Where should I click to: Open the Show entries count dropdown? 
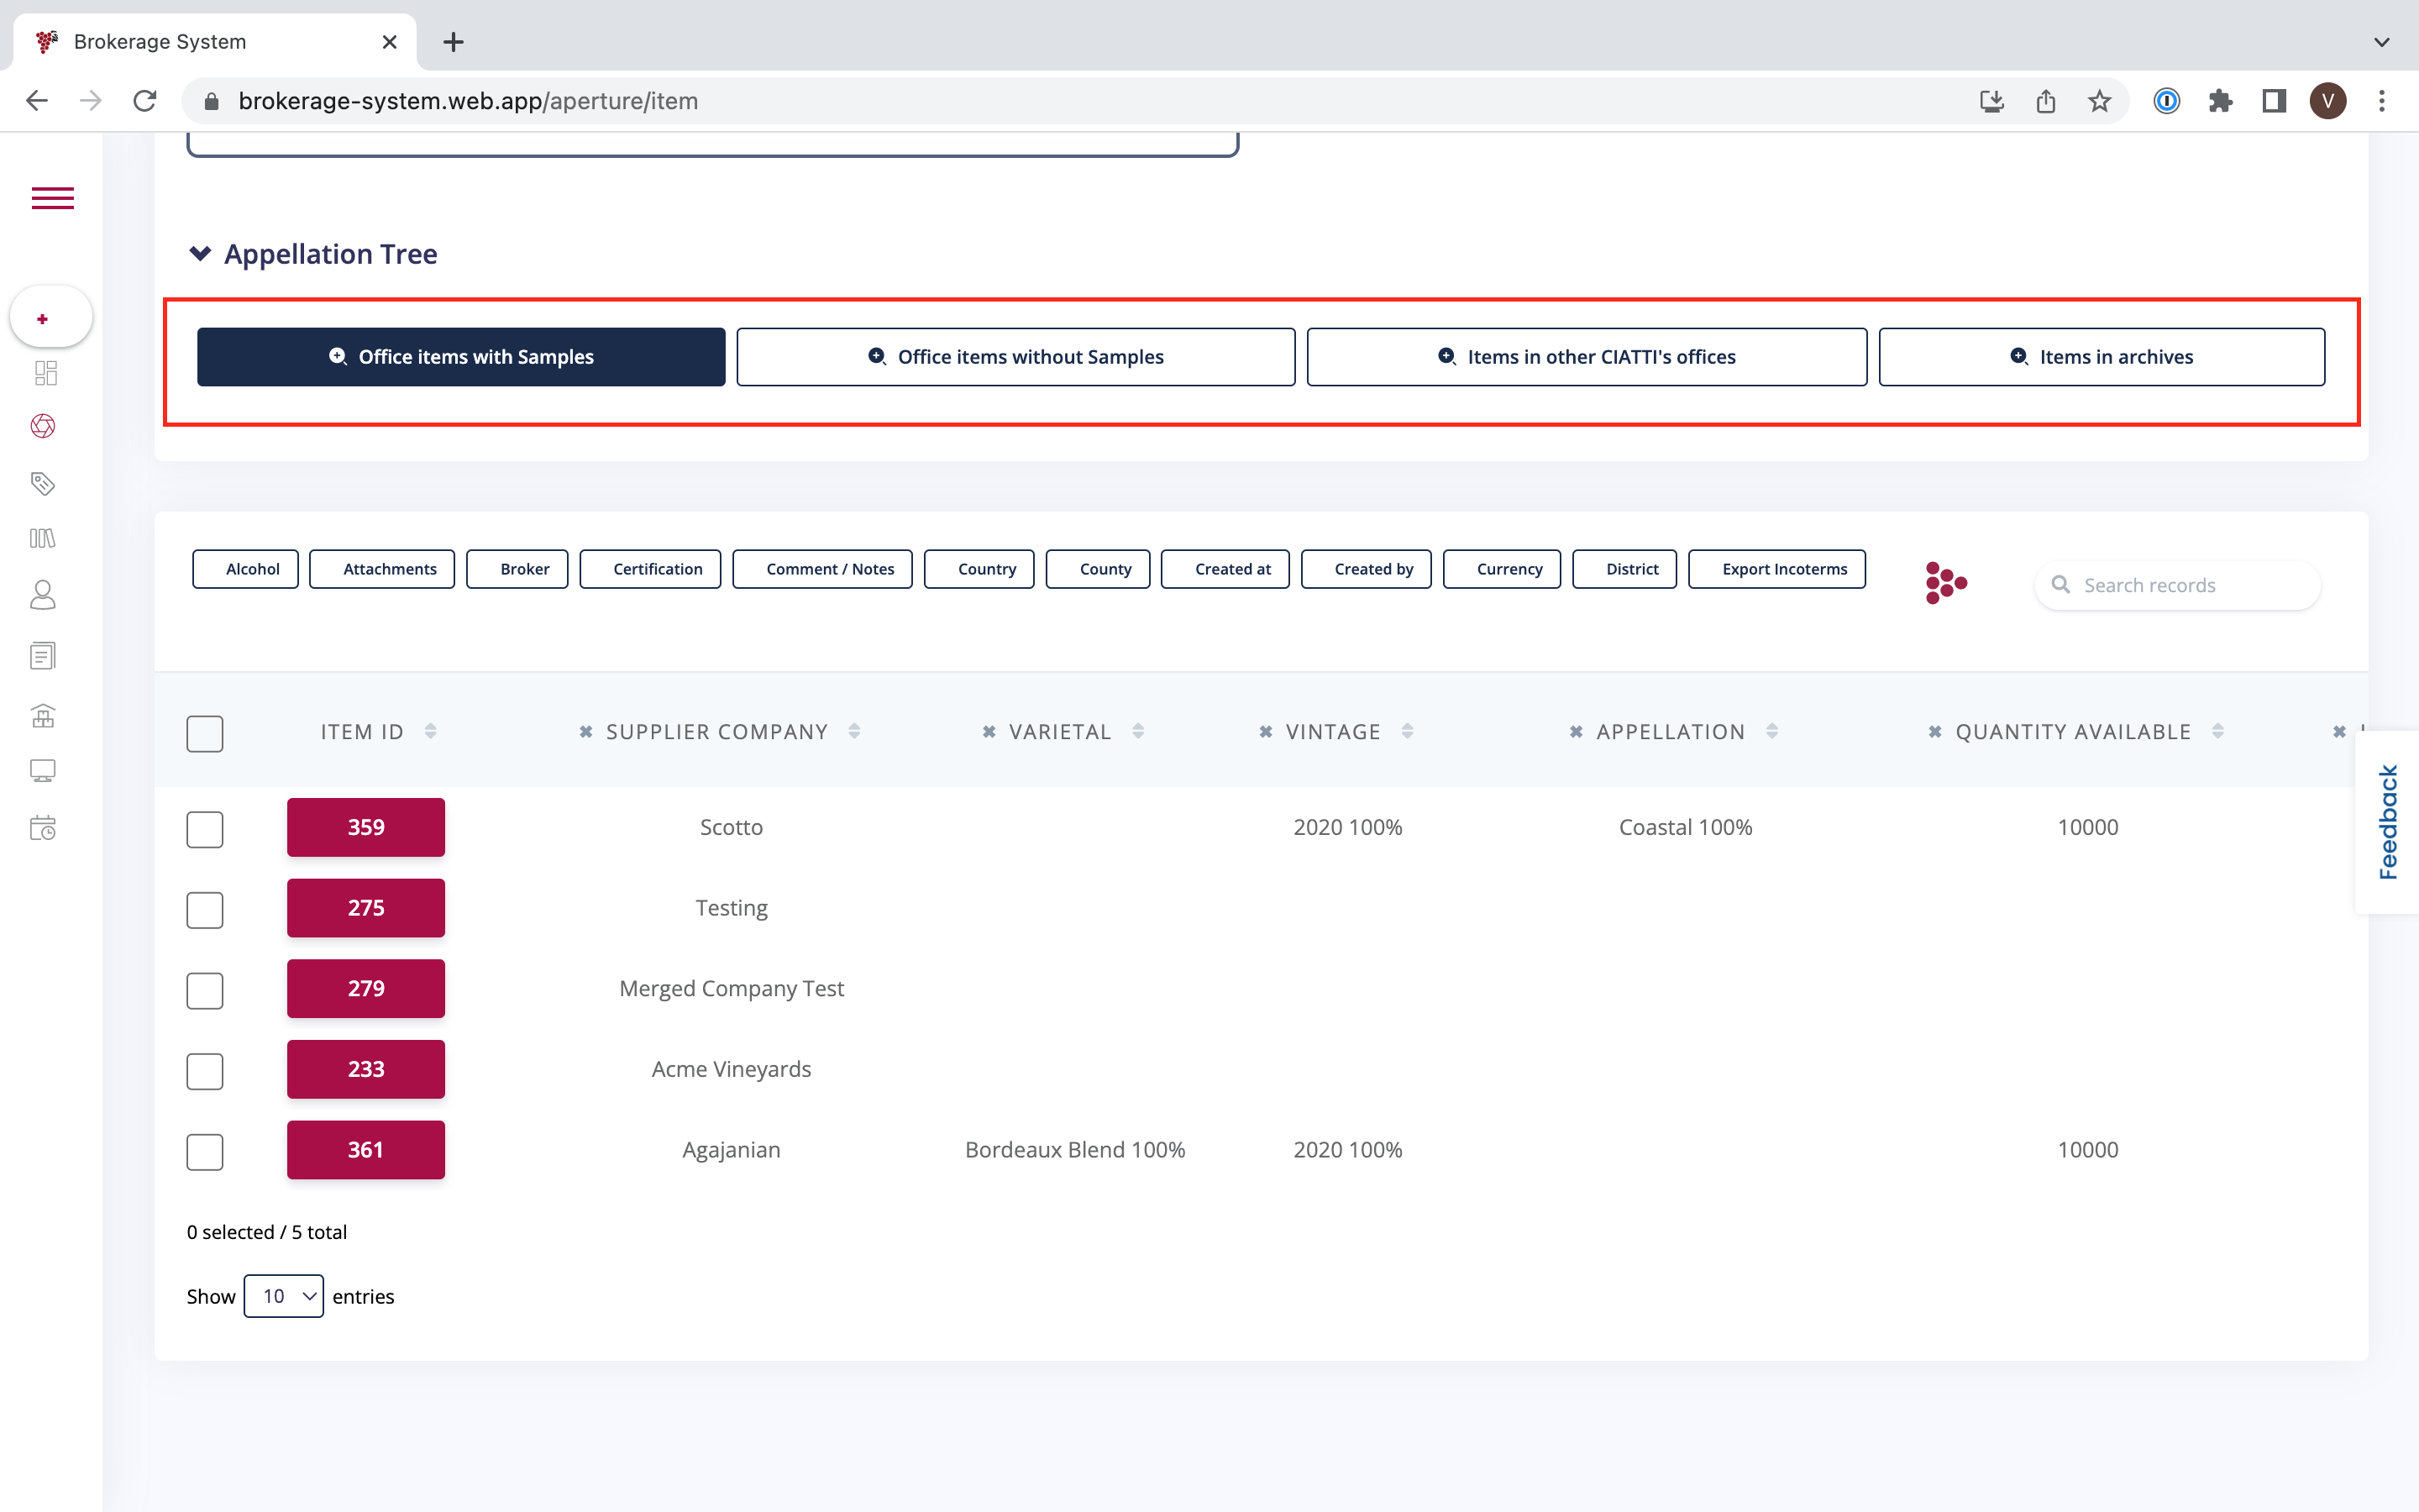pyautogui.click(x=284, y=1296)
